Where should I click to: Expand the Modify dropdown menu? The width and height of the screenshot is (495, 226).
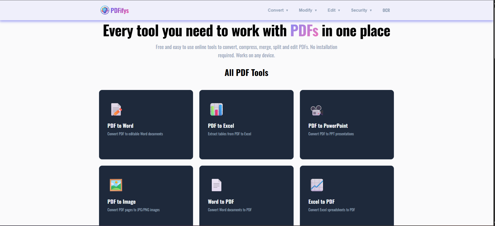[308, 10]
